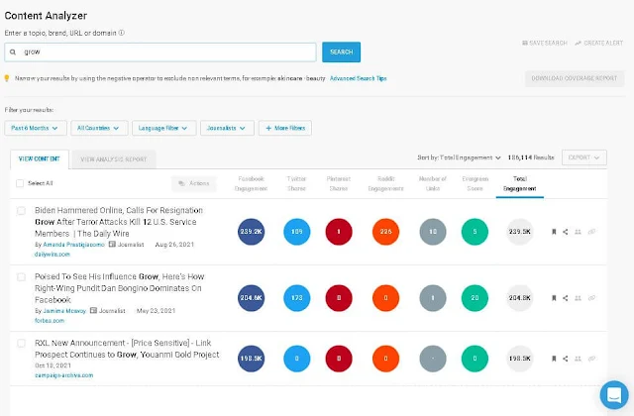This screenshot has height=416, width=634.
Task: Open author Amanda Prestigiacomo's link
Action: pyautogui.click(x=73, y=245)
